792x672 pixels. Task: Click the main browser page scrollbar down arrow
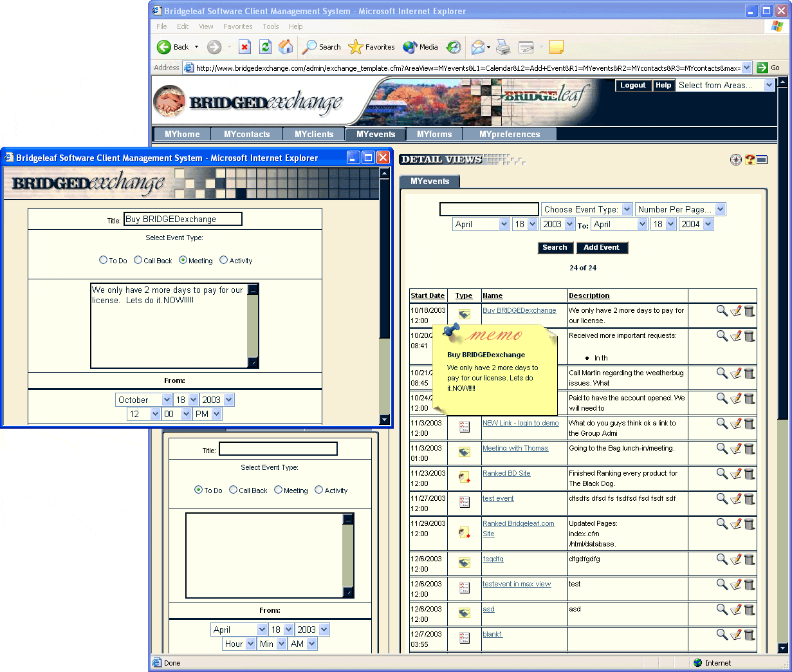tap(782, 648)
